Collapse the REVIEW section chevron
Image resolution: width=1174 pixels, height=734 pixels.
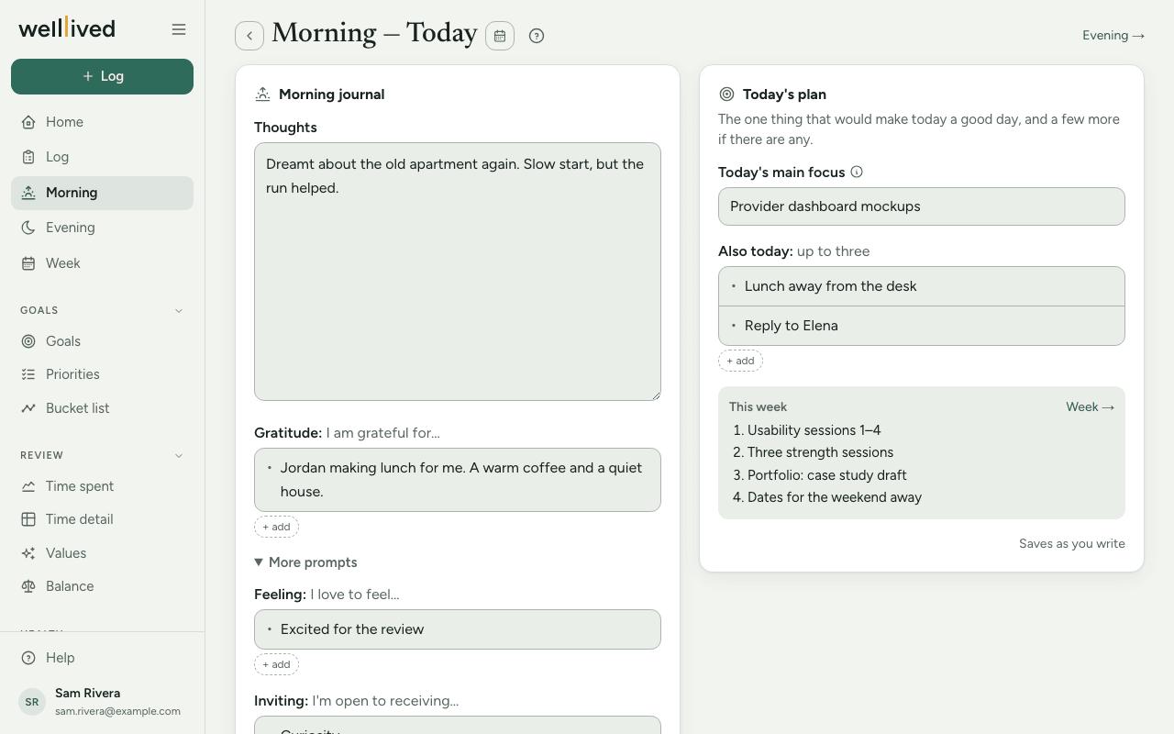click(179, 455)
